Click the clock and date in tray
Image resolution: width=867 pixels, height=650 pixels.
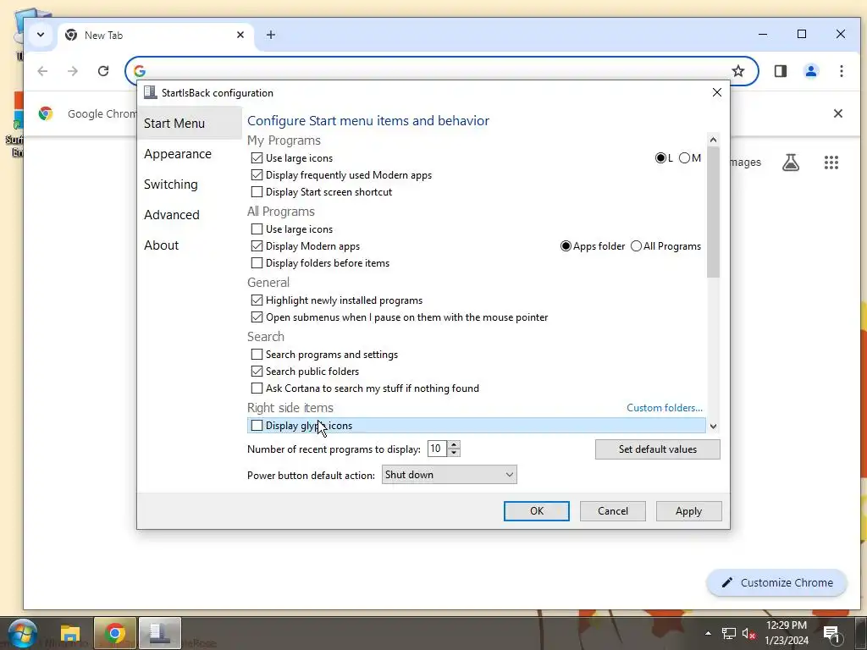click(787, 633)
